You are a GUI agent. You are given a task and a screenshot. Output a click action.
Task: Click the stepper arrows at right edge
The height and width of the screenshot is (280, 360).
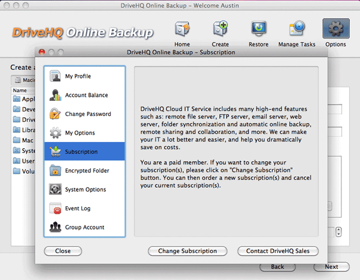pyautogui.click(x=339, y=232)
